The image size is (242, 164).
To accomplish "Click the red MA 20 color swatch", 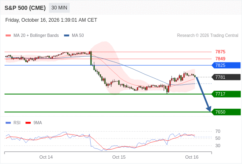I will 8,36.
